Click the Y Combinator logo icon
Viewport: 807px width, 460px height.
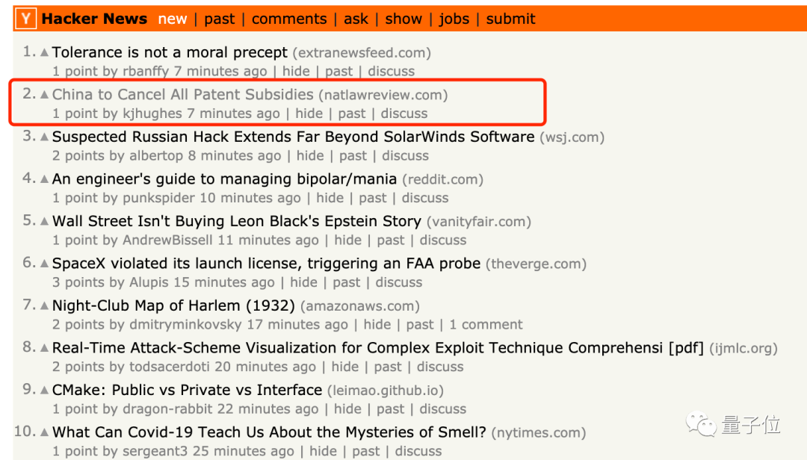(x=25, y=19)
